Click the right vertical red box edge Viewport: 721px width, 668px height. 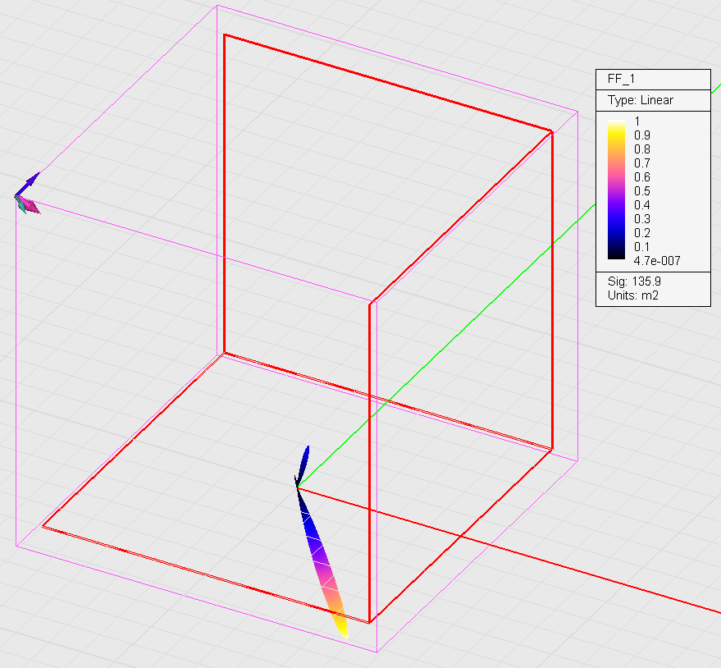(552, 287)
